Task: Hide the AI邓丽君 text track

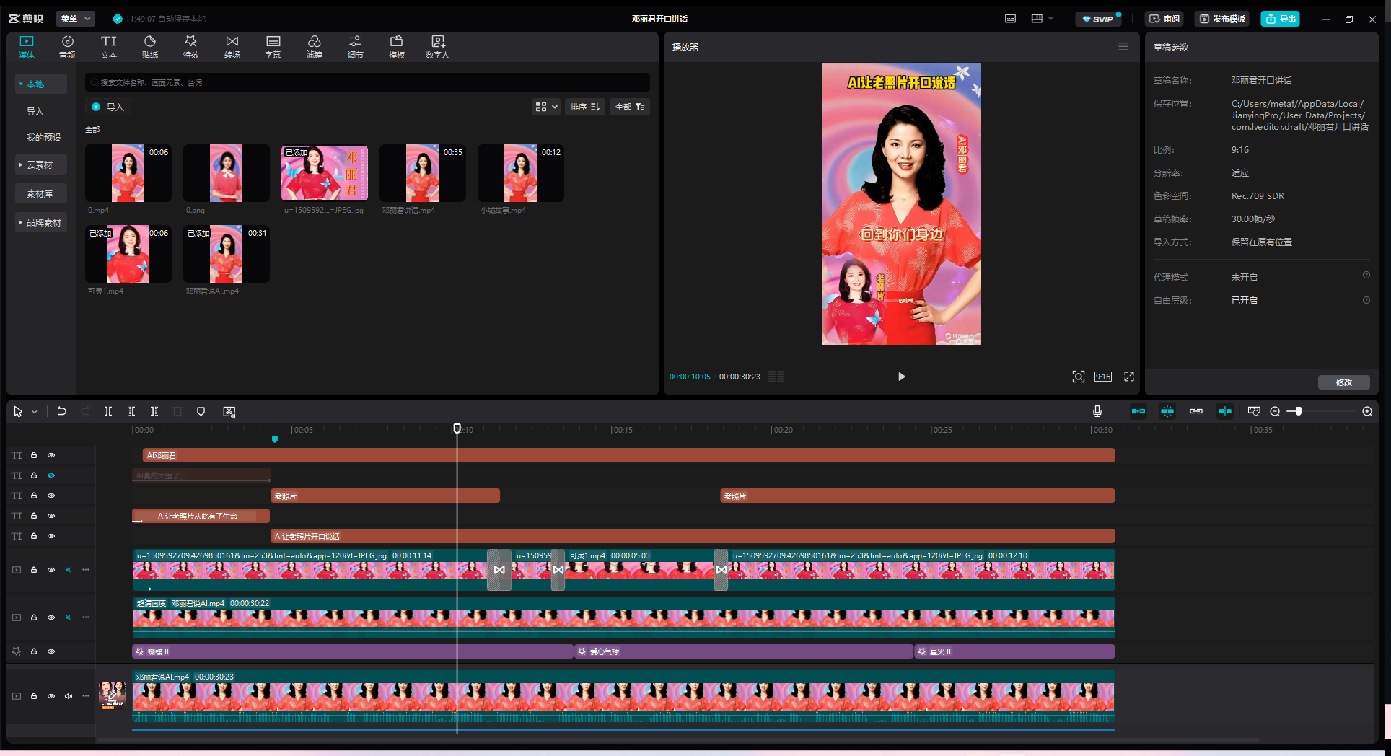Action: (x=51, y=455)
